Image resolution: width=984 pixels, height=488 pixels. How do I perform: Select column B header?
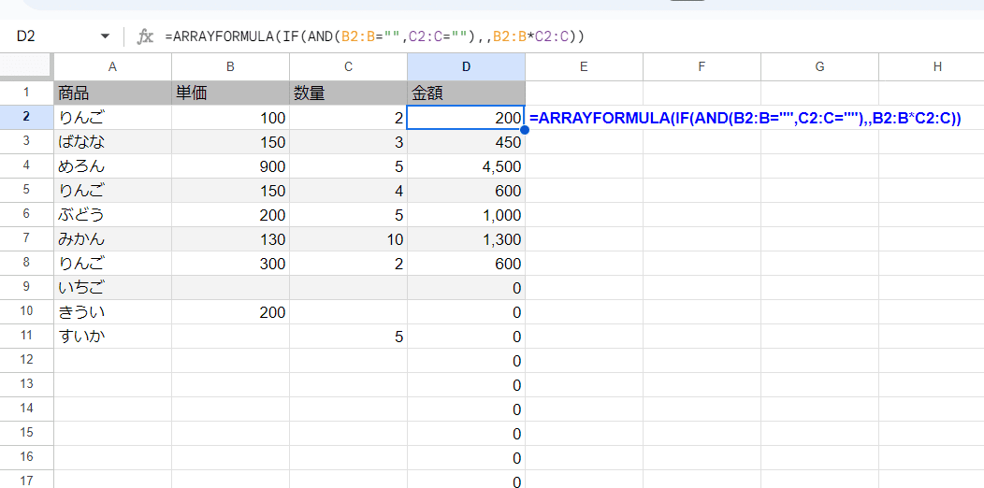[x=230, y=67]
